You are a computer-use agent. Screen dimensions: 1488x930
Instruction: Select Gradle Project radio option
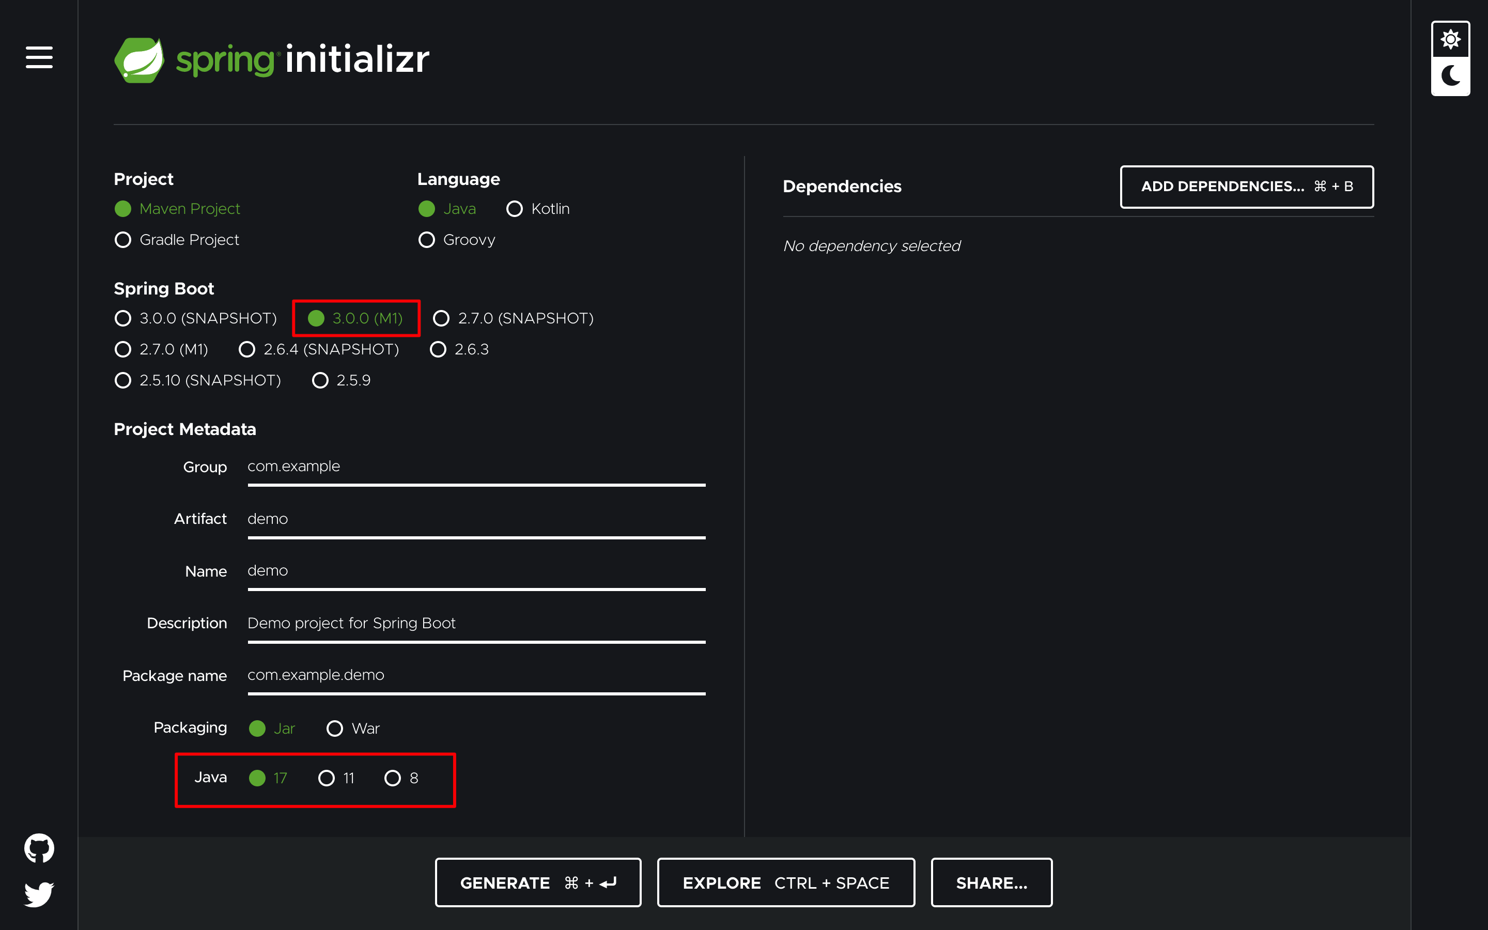tap(177, 239)
